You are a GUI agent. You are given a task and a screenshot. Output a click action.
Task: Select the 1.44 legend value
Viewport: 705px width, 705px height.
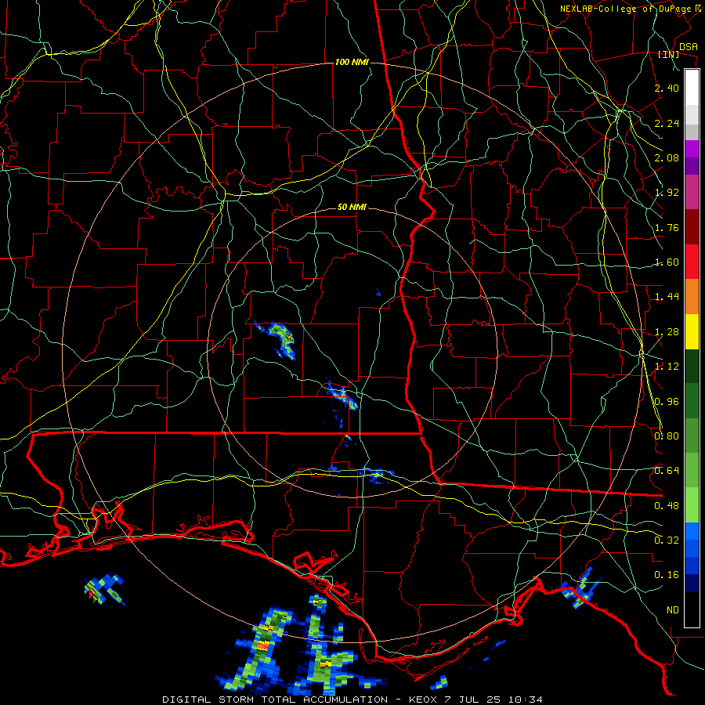click(667, 296)
